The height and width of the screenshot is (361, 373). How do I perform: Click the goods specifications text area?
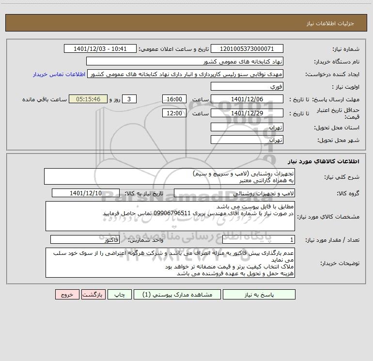point(170,216)
